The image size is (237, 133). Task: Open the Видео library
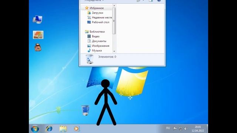point(96,36)
